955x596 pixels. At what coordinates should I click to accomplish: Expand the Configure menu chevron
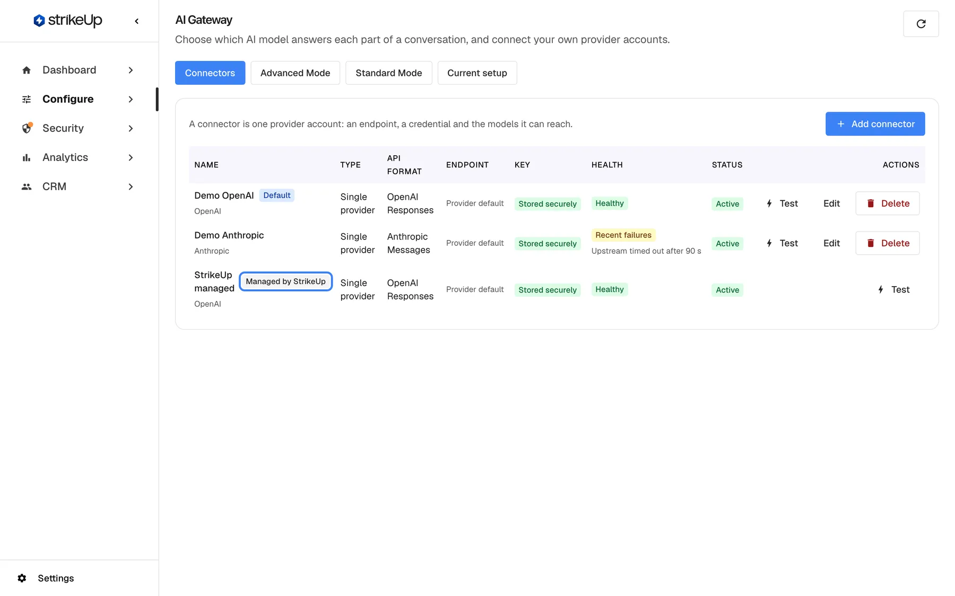(131, 99)
